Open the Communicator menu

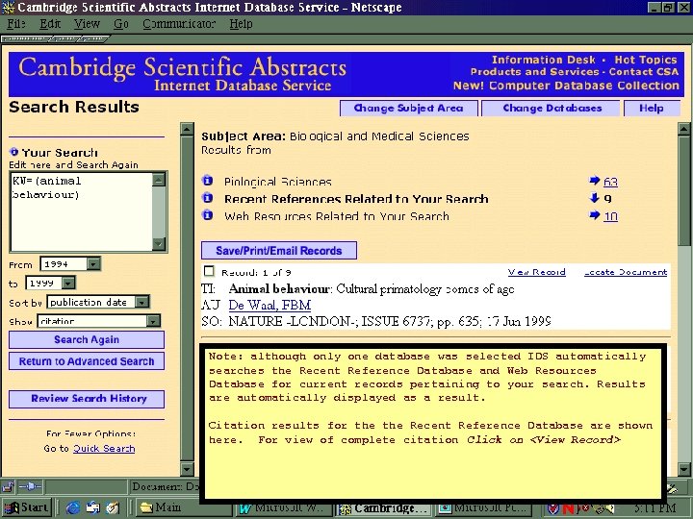click(179, 24)
